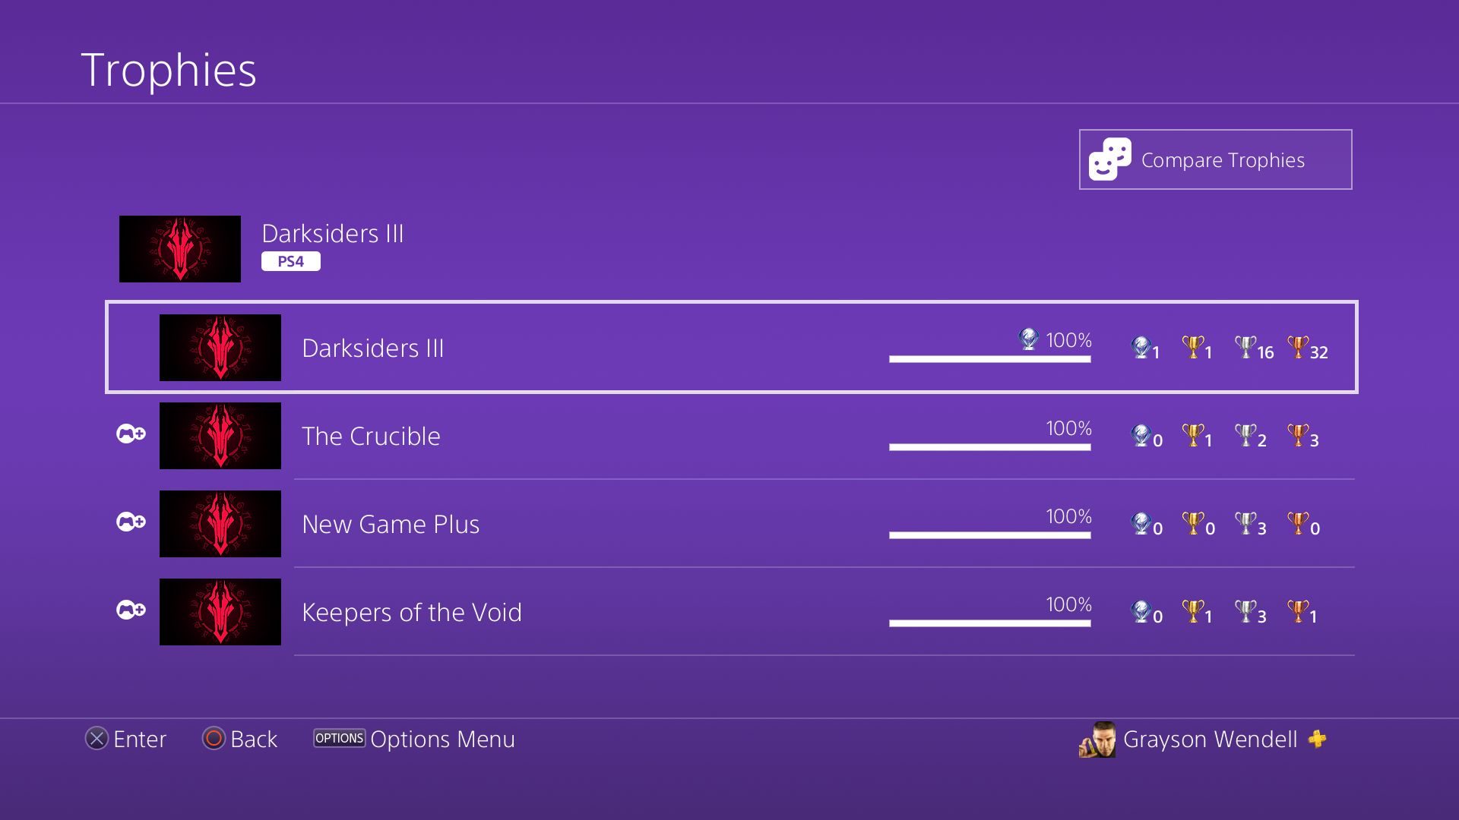Select the Darksiders III base game trophy list

pyautogui.click(x=372, y=348)
